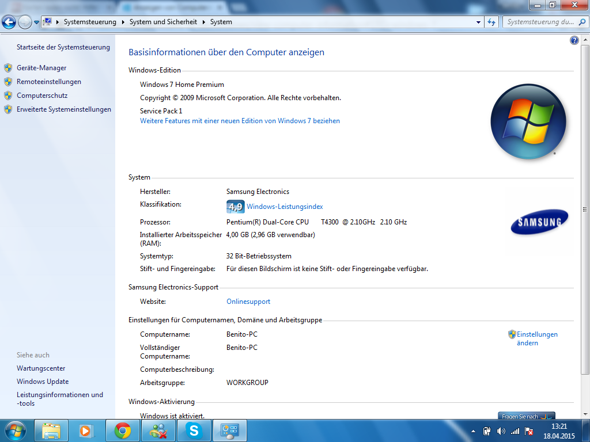Open the network signal tray icon
The image size is (590, 442).
(x=515, y=431)
